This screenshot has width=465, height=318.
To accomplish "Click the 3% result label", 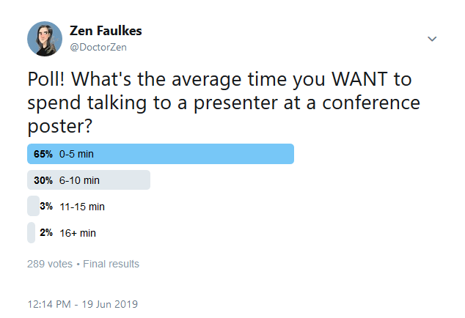I will click(x=46, y=207).
